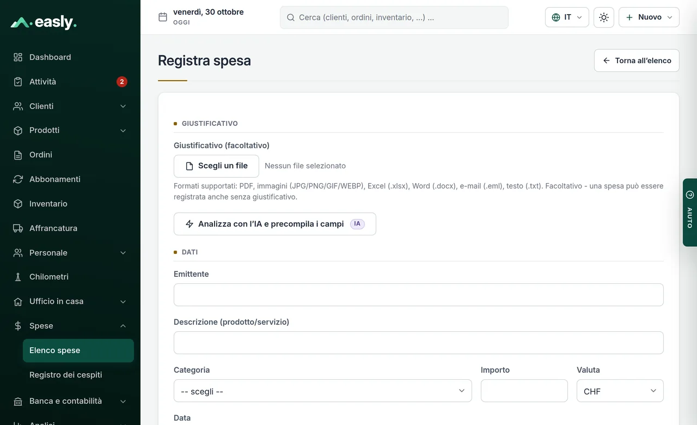The image size is (697, 425).
Task: Click the Ordini document icon
Action: [18, 155]
